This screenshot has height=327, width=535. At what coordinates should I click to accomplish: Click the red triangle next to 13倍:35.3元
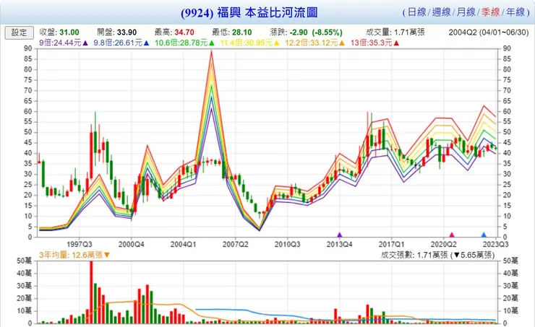click(x=396, y=43)
